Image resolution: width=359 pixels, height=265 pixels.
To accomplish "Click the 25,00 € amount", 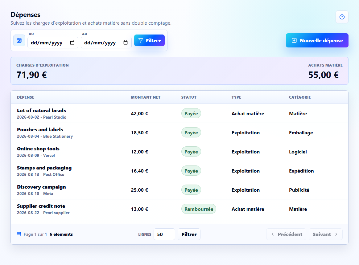I will [x=139, y=190].
